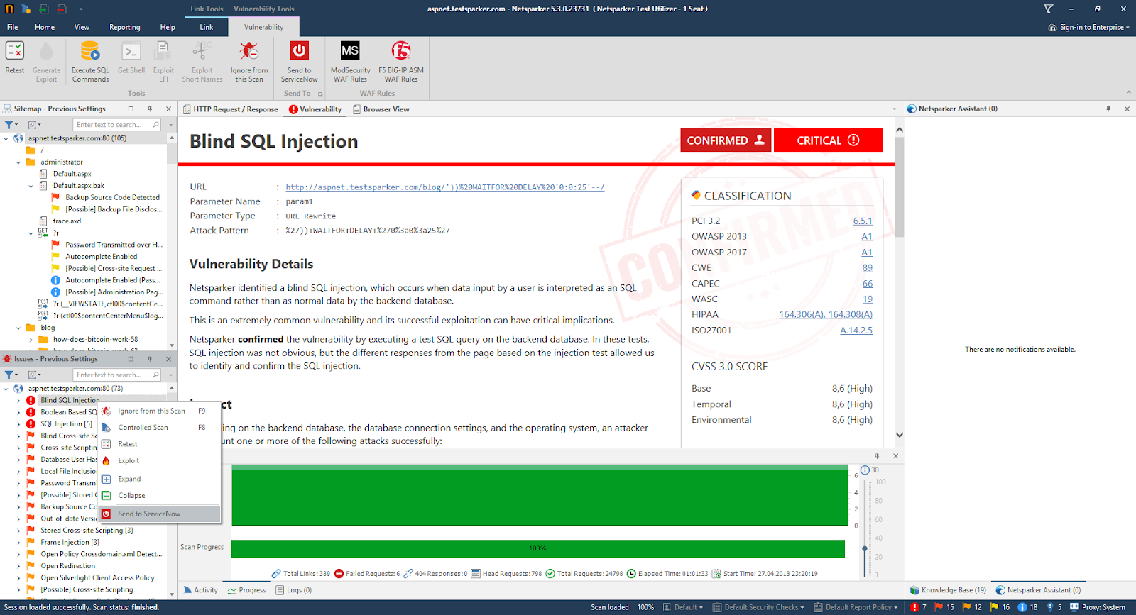Choose Controlled Scan from context menu
The width and height of the screenshot is (1136, 615).
pos(160,428)
